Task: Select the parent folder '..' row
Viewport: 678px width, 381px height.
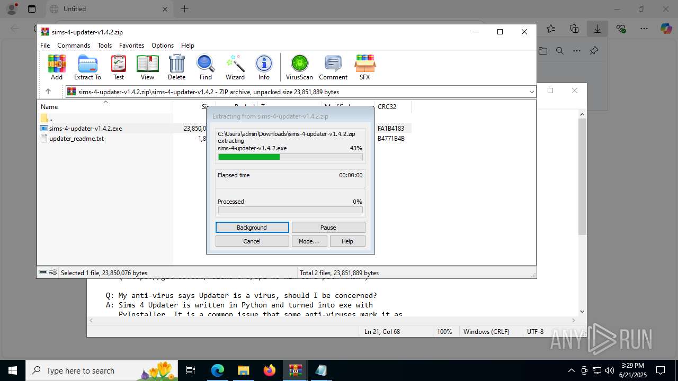Action: click(225, 119)
